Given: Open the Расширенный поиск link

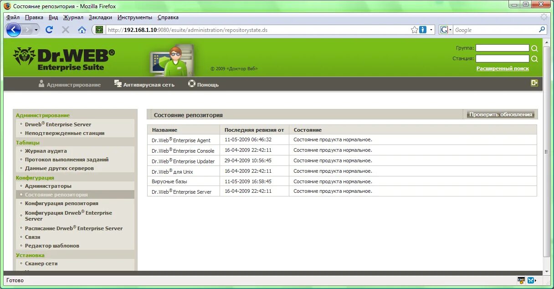Looking at the screenshot, I should click(x=503, y=68).
